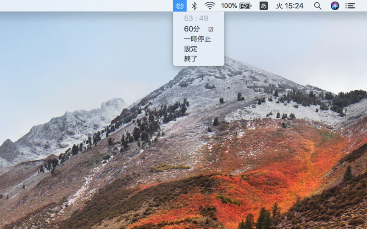Click the eye timer menu bar icon
367x229 pixels.
pyautogui.click(x=180, y=6)
